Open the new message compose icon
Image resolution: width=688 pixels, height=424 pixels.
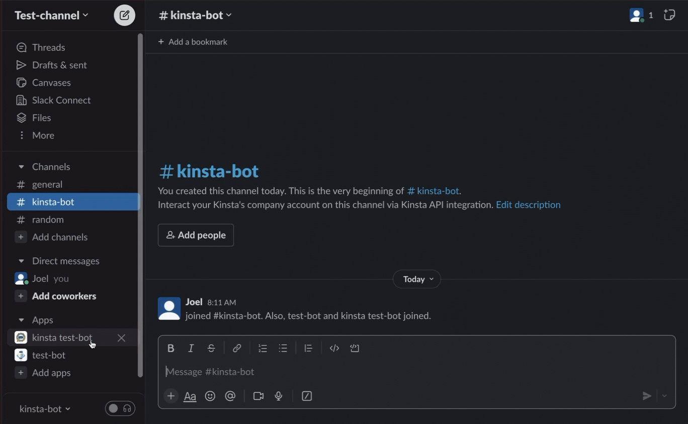click(x=124, y=15)
